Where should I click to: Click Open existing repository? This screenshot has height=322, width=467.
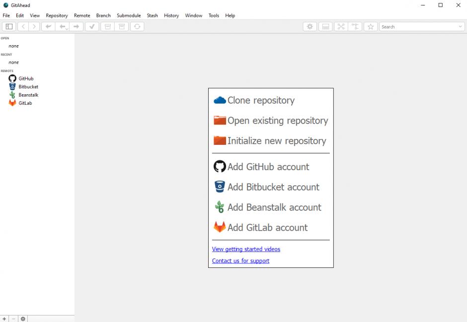(x=271, y=121)
